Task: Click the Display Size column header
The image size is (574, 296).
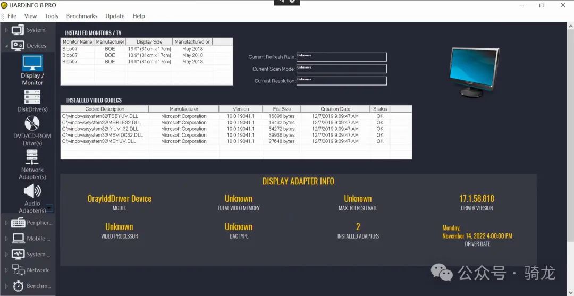Action: pyautogui.click(x=149, y=41)
